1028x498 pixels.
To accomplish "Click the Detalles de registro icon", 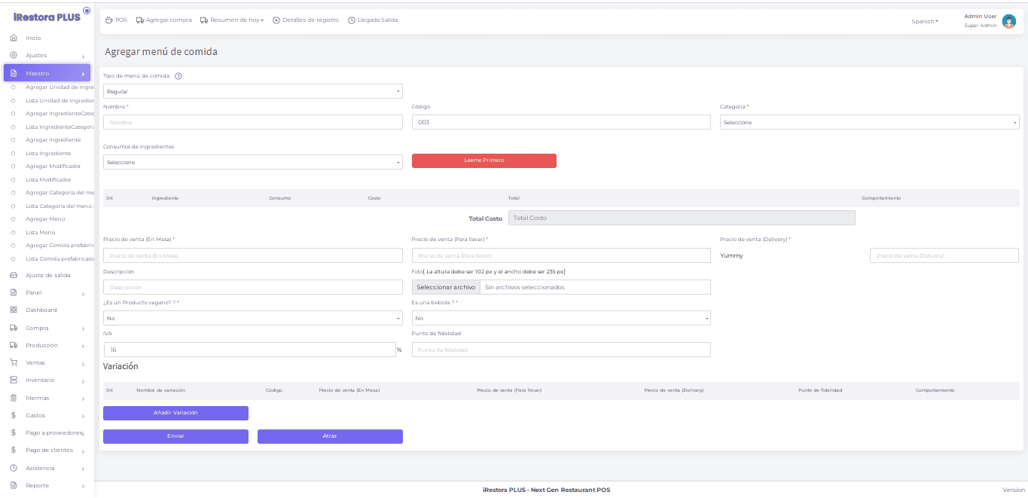I will point(276,20).
